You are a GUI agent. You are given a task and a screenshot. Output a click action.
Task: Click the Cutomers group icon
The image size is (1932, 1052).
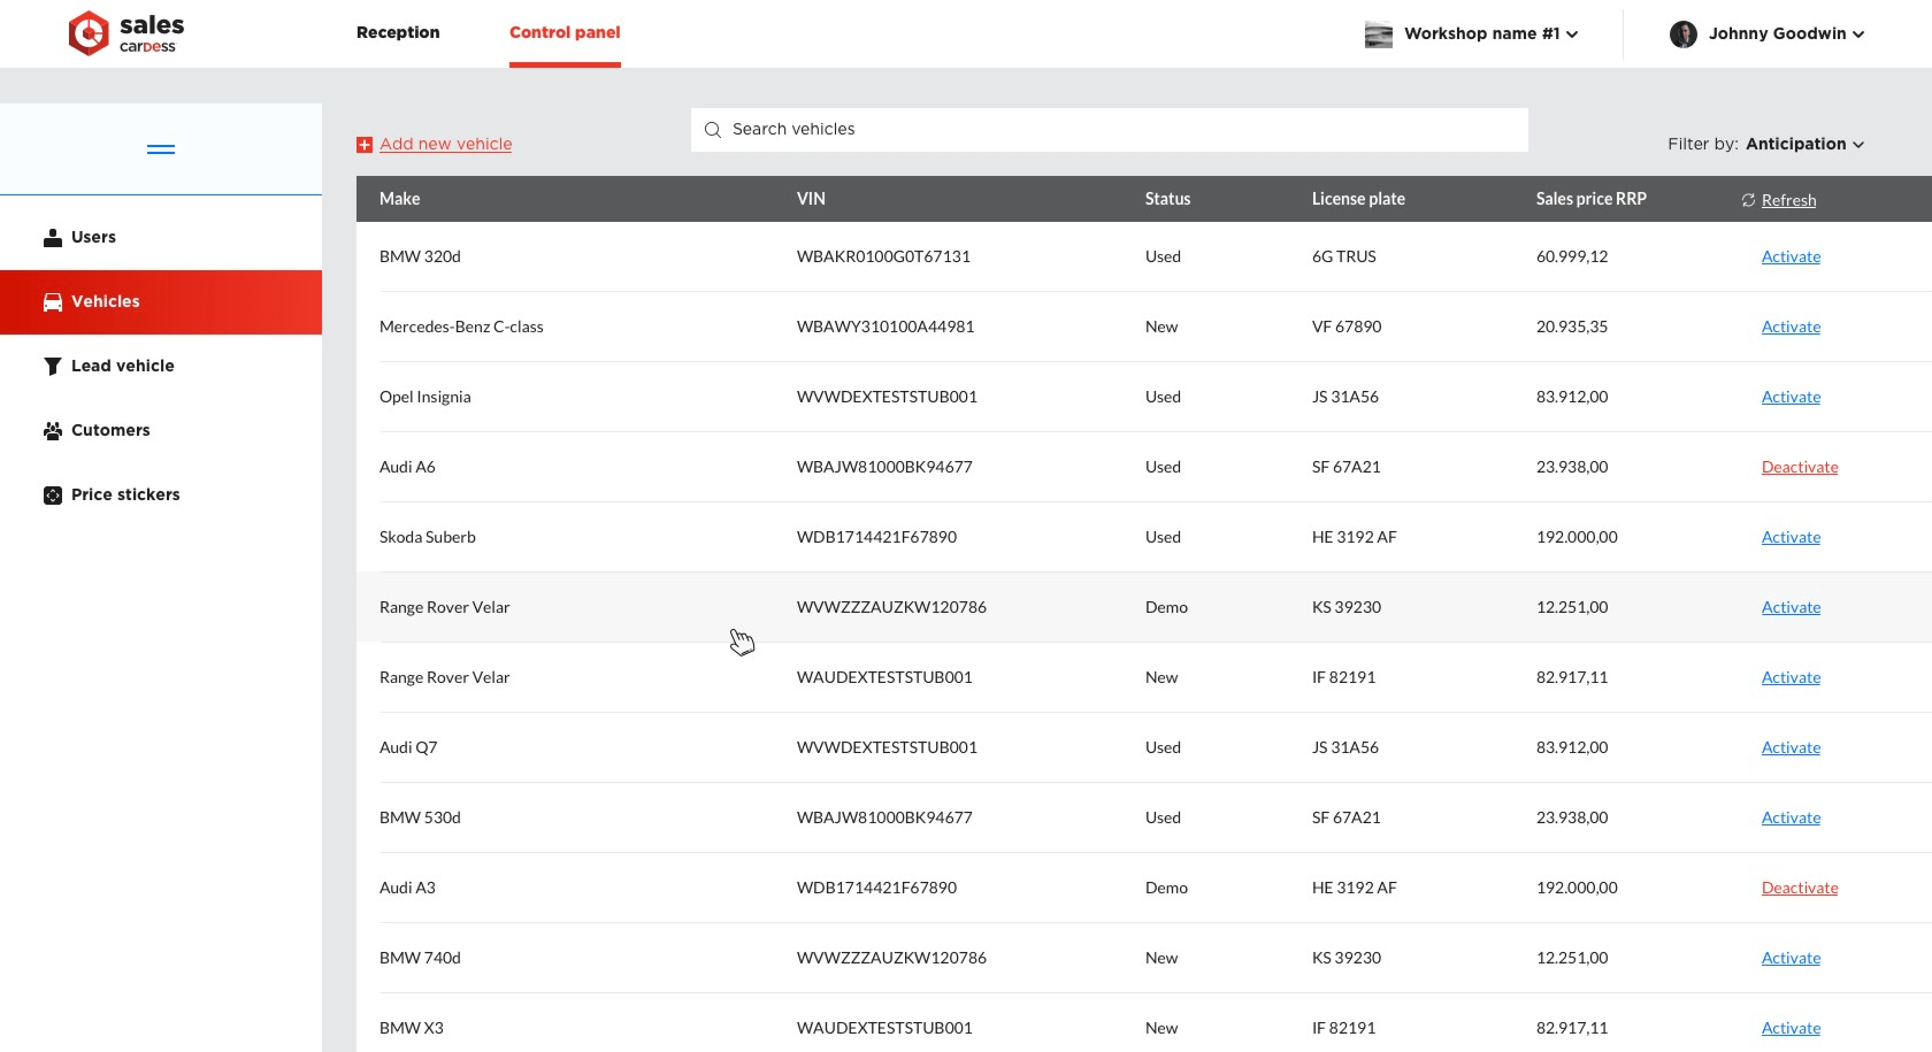point(52,431)
